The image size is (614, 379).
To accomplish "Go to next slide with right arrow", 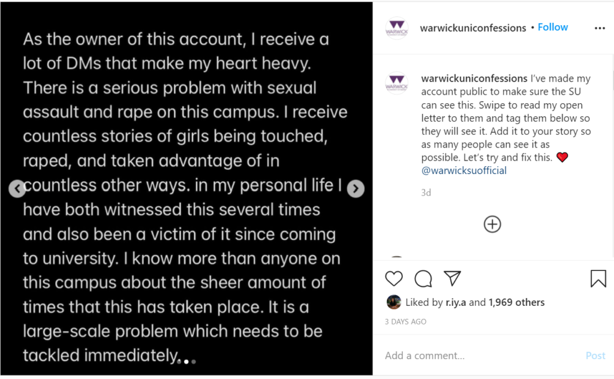I will [356, 189].
